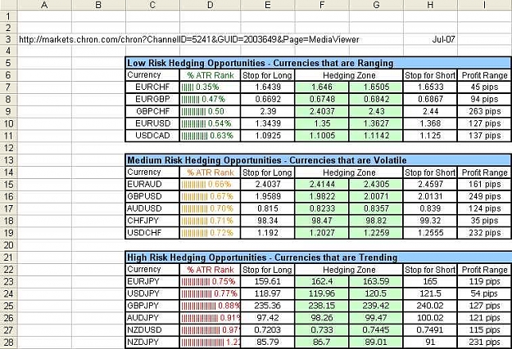Click the USDCAD currency cell

[x=152, y=136]
